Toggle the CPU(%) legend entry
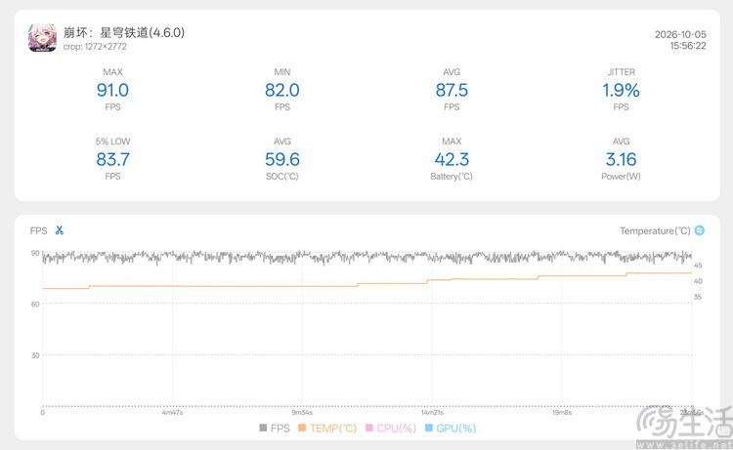This screenshot has height=450, width=733. 391,429
